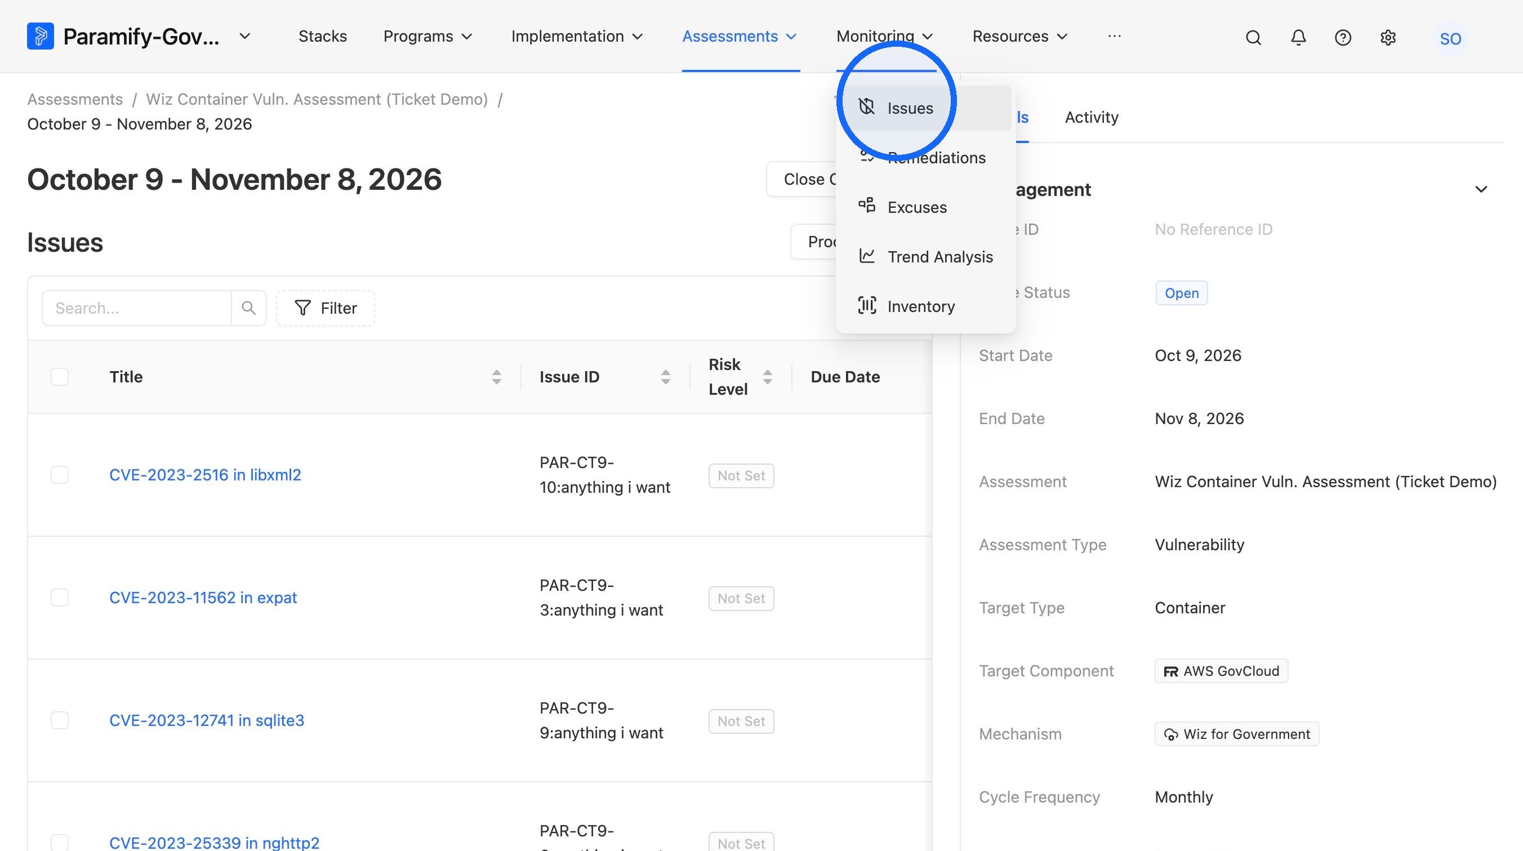Viewport: 1523px width, 851px height.
Task: Click the Trend Analysis chart icon
Action: click(x=867, y=256)
